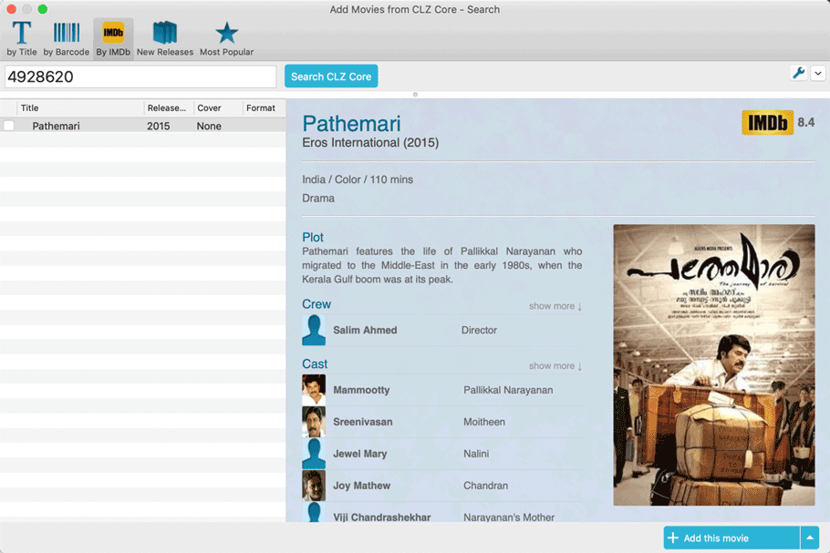The height and width of the screenshot is (553, 830).
Task: Click the Drama genre text
Action: pos(318,199)
